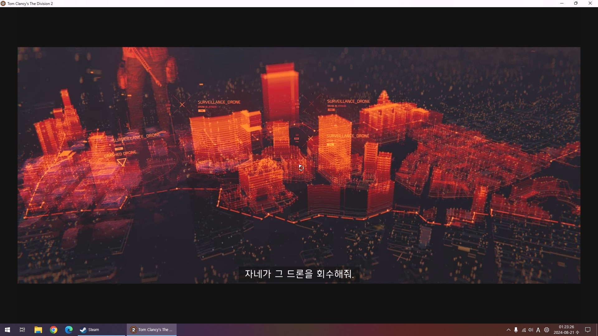Open Google Chrome from the taskbar
This screenshot has height=336, width=598.
[x=54, y=330]
